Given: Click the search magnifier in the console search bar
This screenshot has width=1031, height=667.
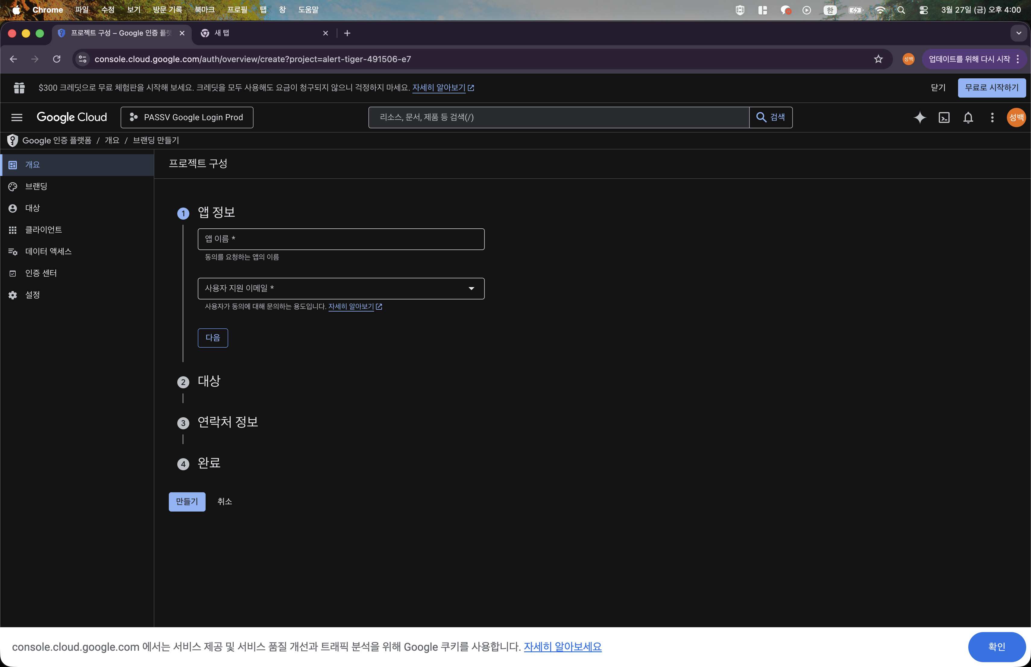Looking at the screenshot, I should pyautogui.click(x=761, y=117).
